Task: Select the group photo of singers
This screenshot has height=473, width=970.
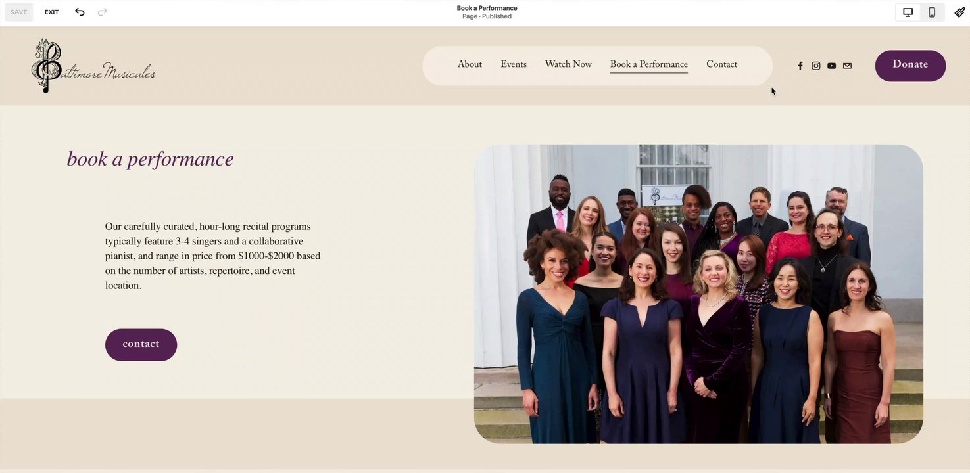Action: click(x=698, y=294)
